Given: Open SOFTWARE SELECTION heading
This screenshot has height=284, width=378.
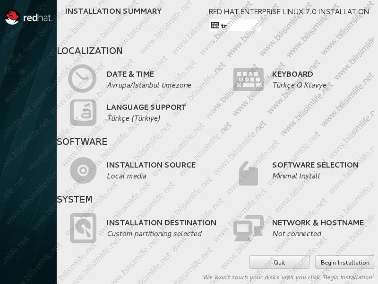Looking at the screenshot, I should coord(315,165).
